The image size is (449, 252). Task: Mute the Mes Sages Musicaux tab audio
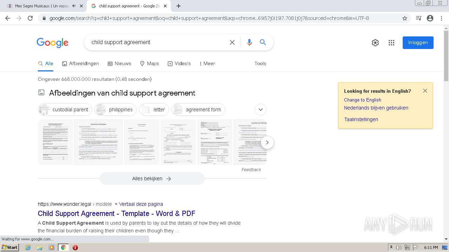74,6
